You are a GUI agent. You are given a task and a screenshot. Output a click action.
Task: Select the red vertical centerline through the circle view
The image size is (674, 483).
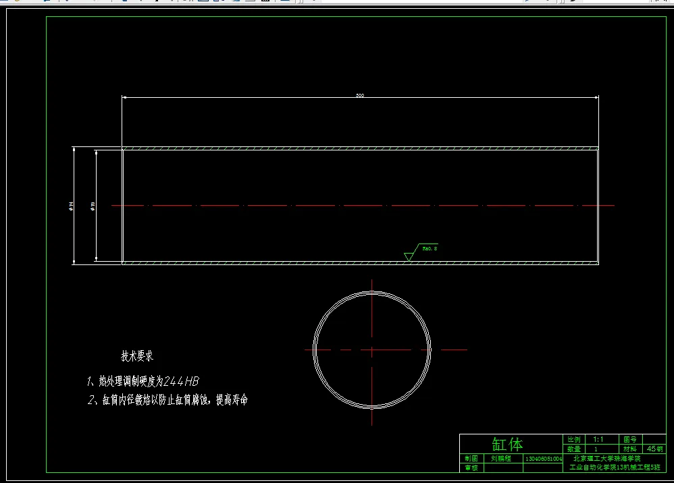tap(372, 353)
